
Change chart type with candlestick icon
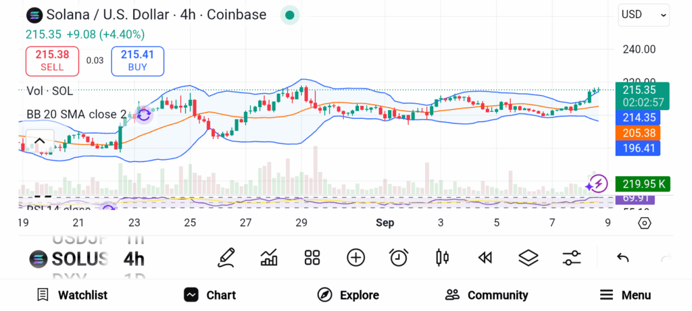[443, 257]
